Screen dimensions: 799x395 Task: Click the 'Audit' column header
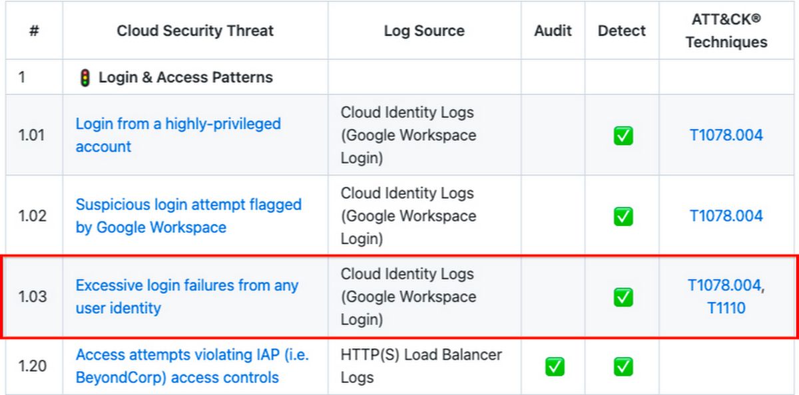(553, 31)
